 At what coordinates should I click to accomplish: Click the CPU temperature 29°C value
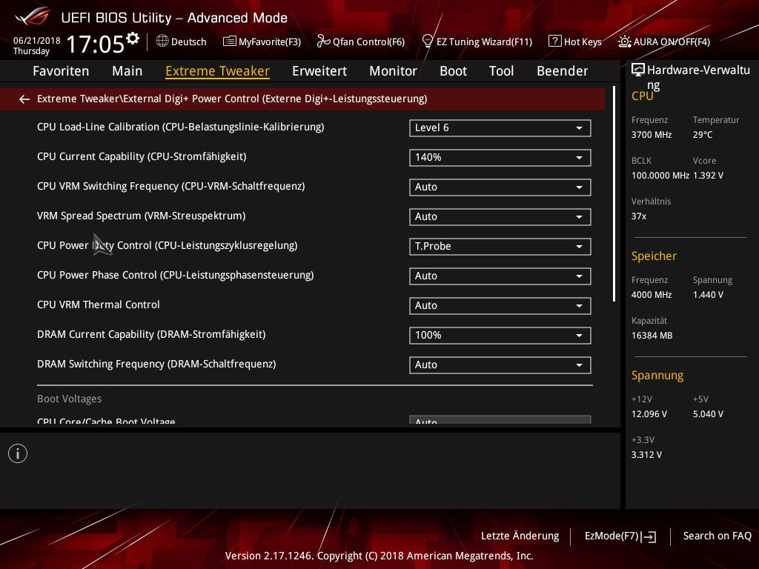pos(703,135)
